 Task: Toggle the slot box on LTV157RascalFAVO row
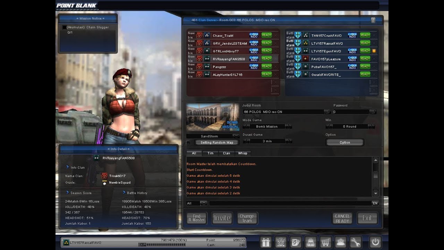(x=374, y=43)
